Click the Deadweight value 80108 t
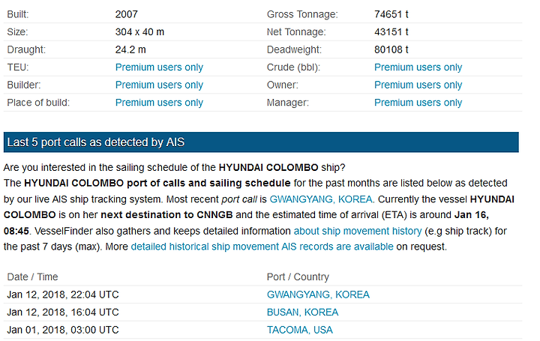Image resolution: width=540 pixels, height=341 pixels. [391, 49]
